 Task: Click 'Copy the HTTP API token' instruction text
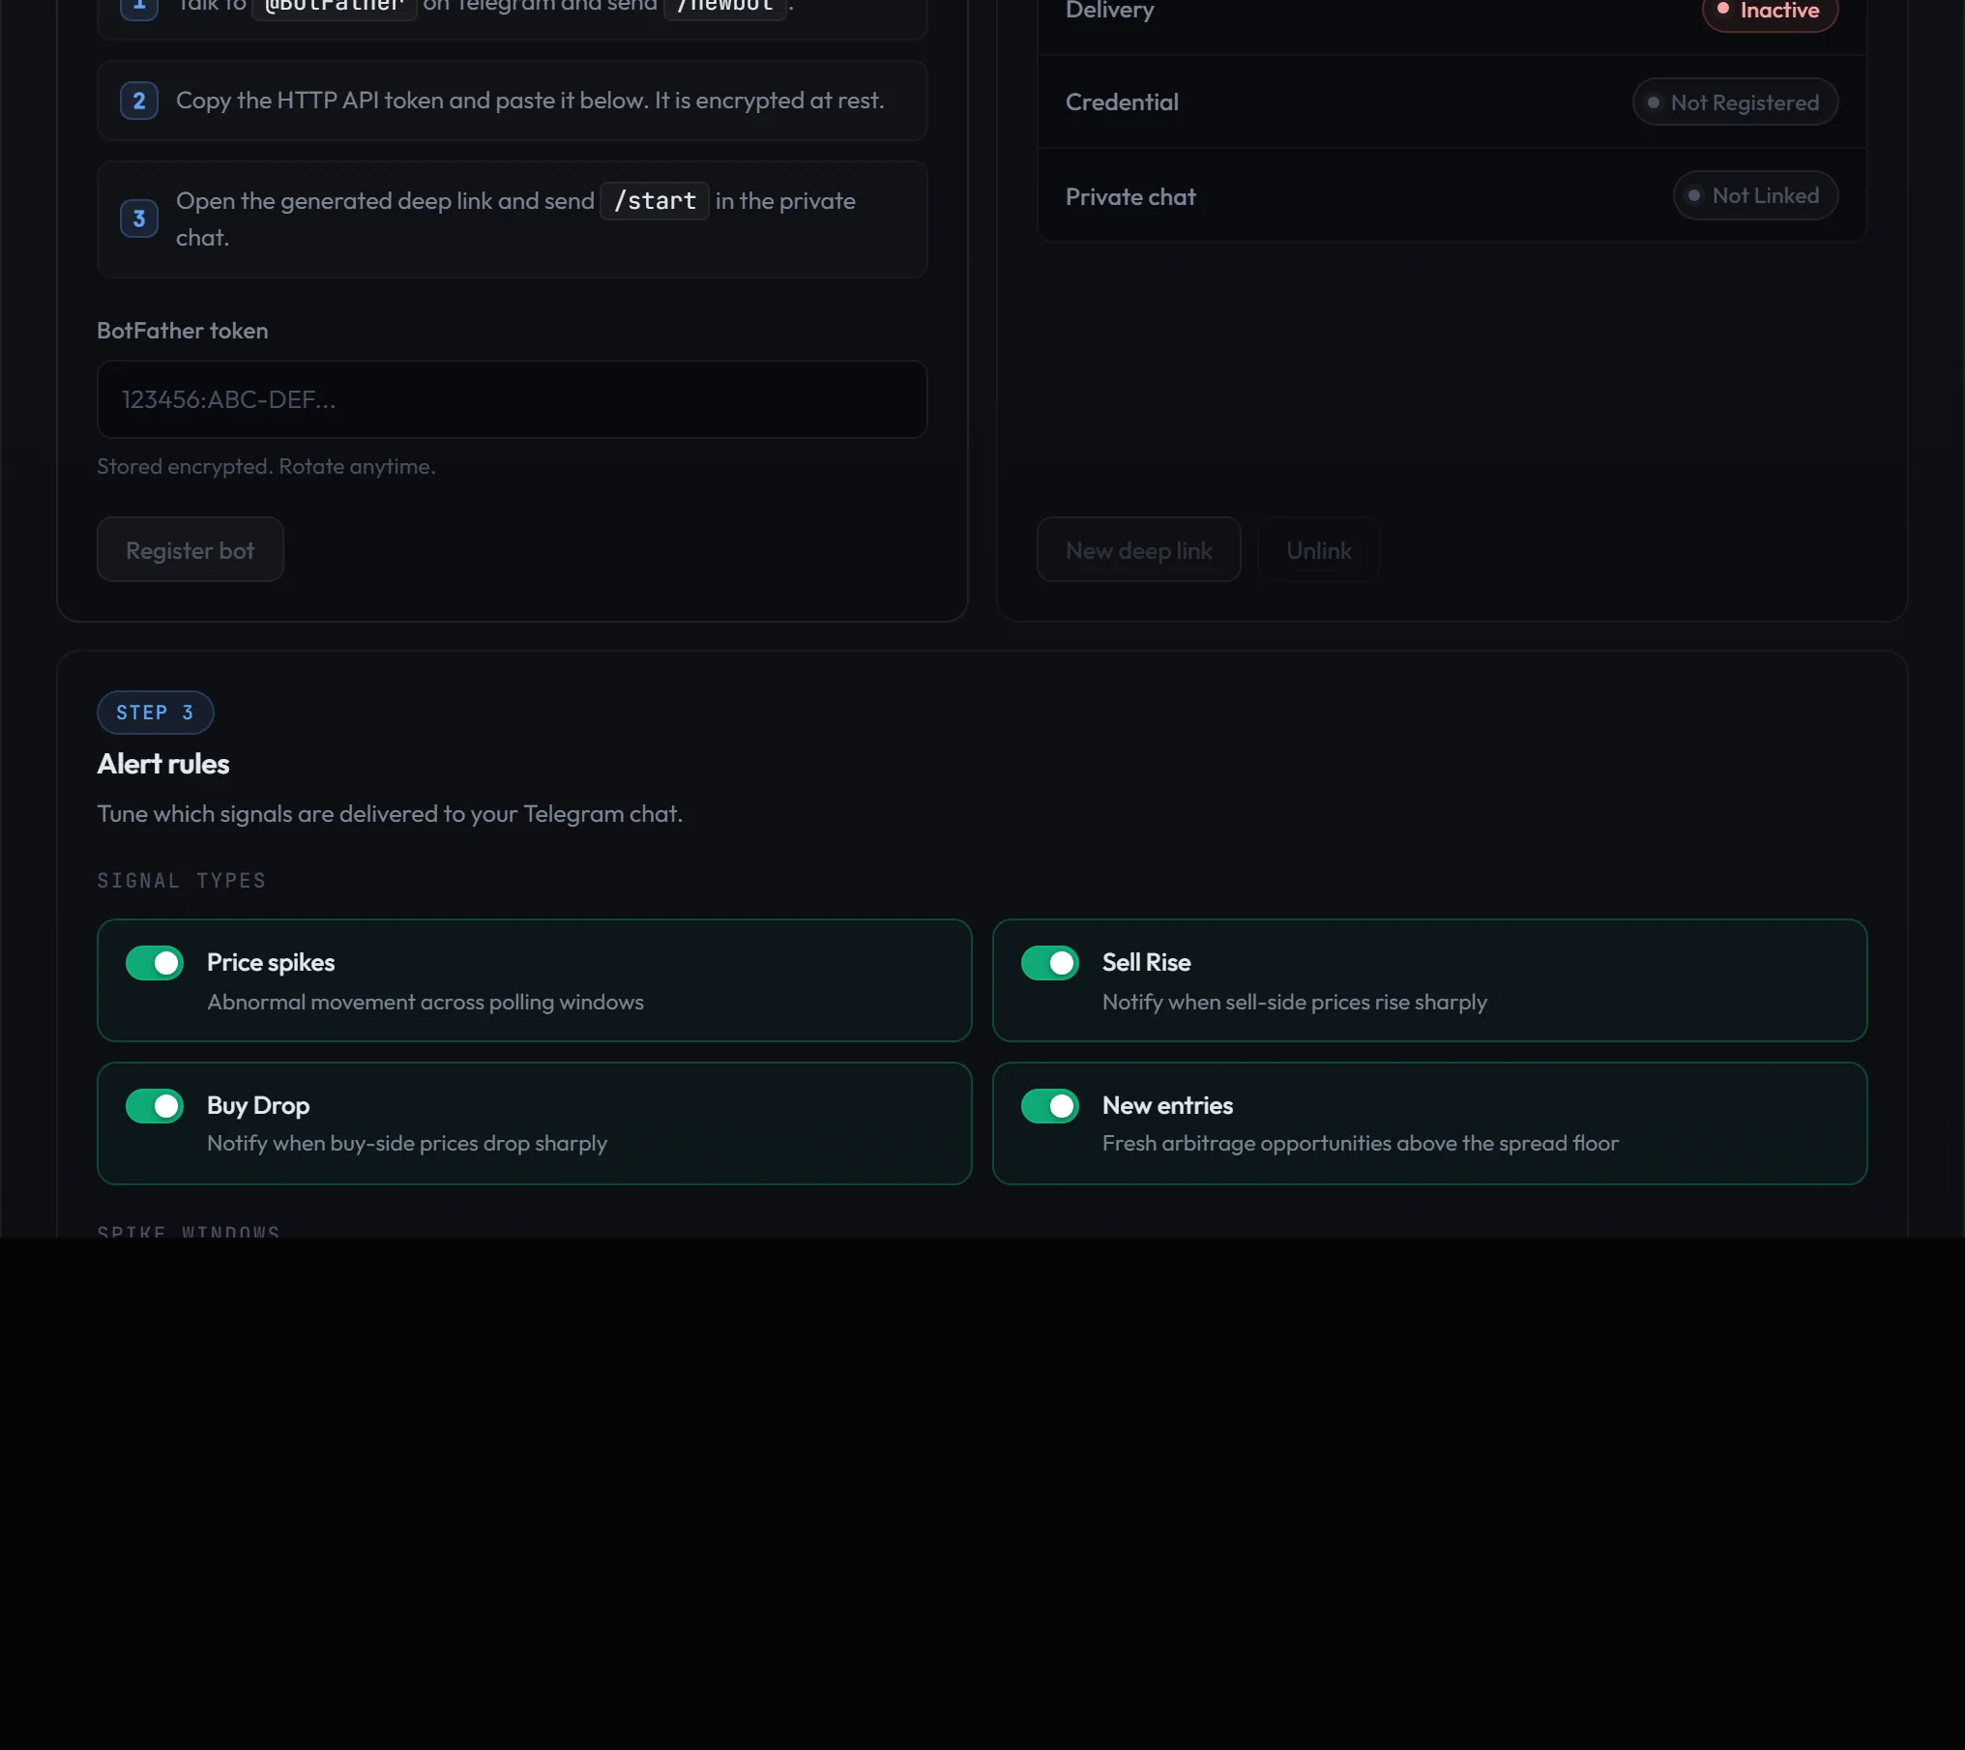click(x=530, y=101)
